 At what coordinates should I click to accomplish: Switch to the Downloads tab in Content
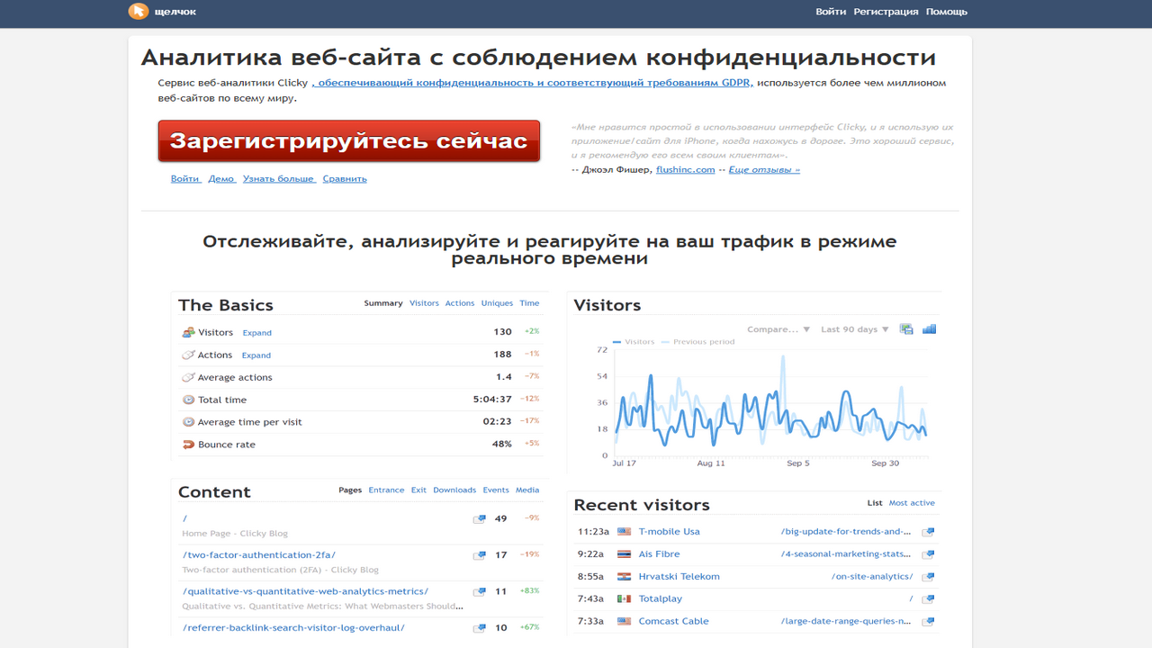(x=454, y=490)
